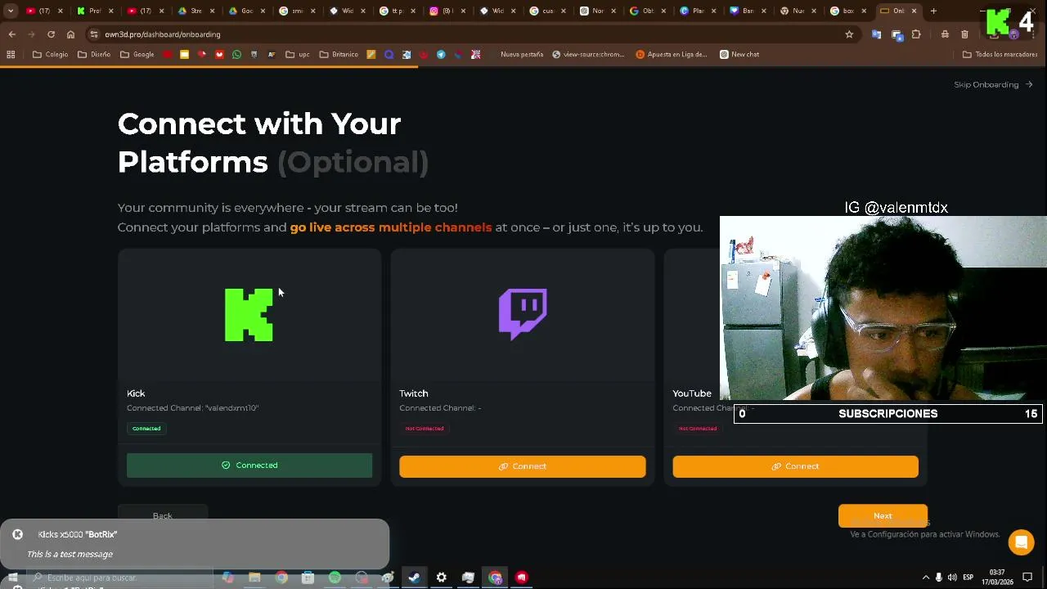Show hidden system tray icons
Viewport: 1047px width, 589px height.
point(925,578)
